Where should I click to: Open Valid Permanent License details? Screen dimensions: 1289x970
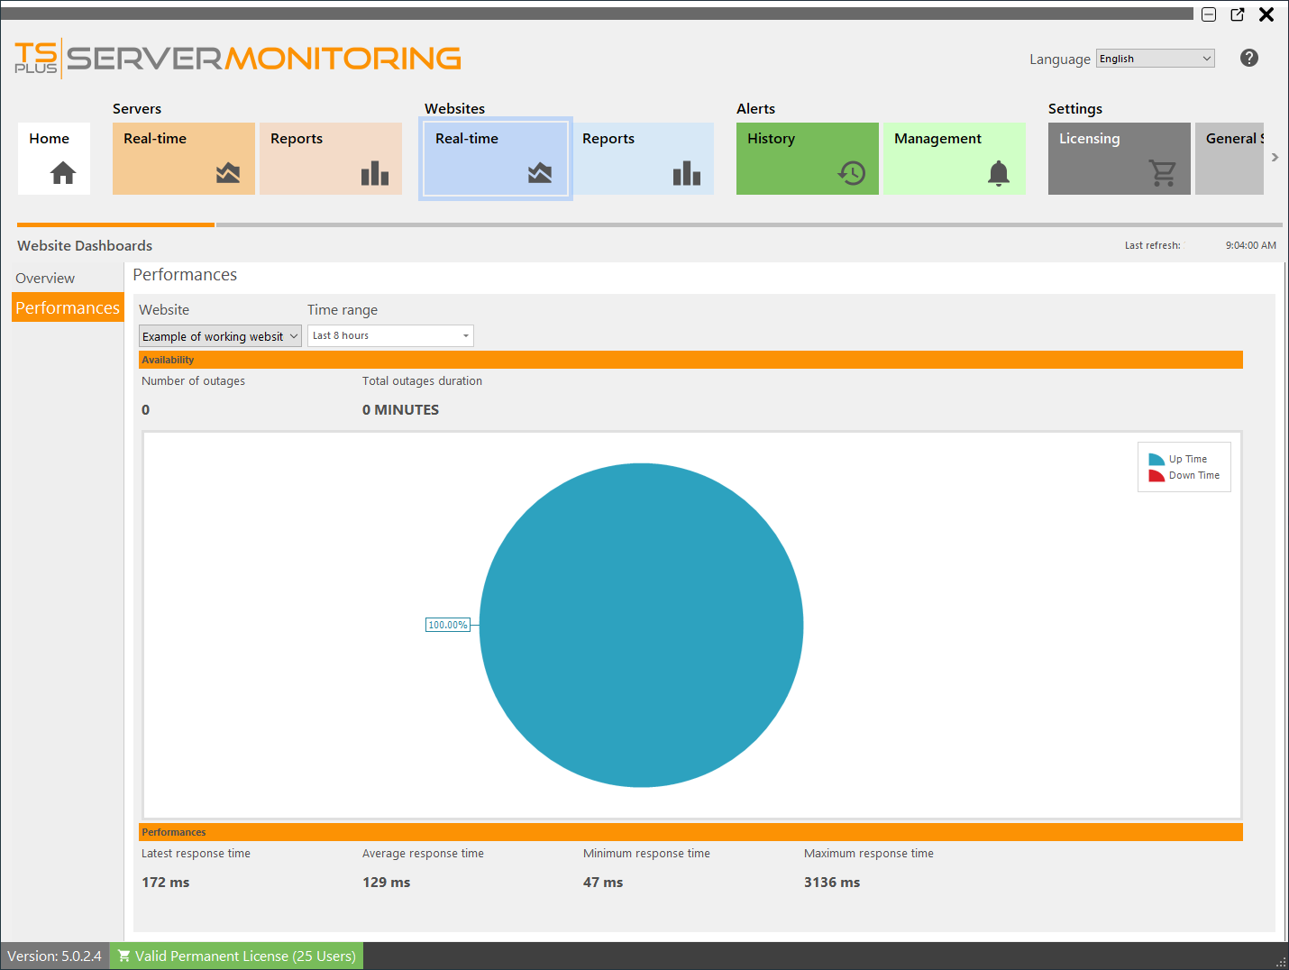pos(236,956)
